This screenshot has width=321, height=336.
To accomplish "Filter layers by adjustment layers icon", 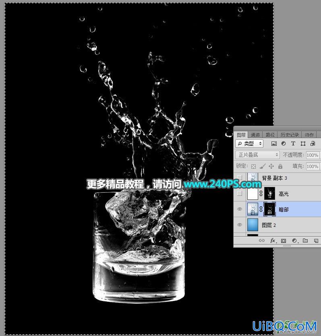I will point(284,143).
